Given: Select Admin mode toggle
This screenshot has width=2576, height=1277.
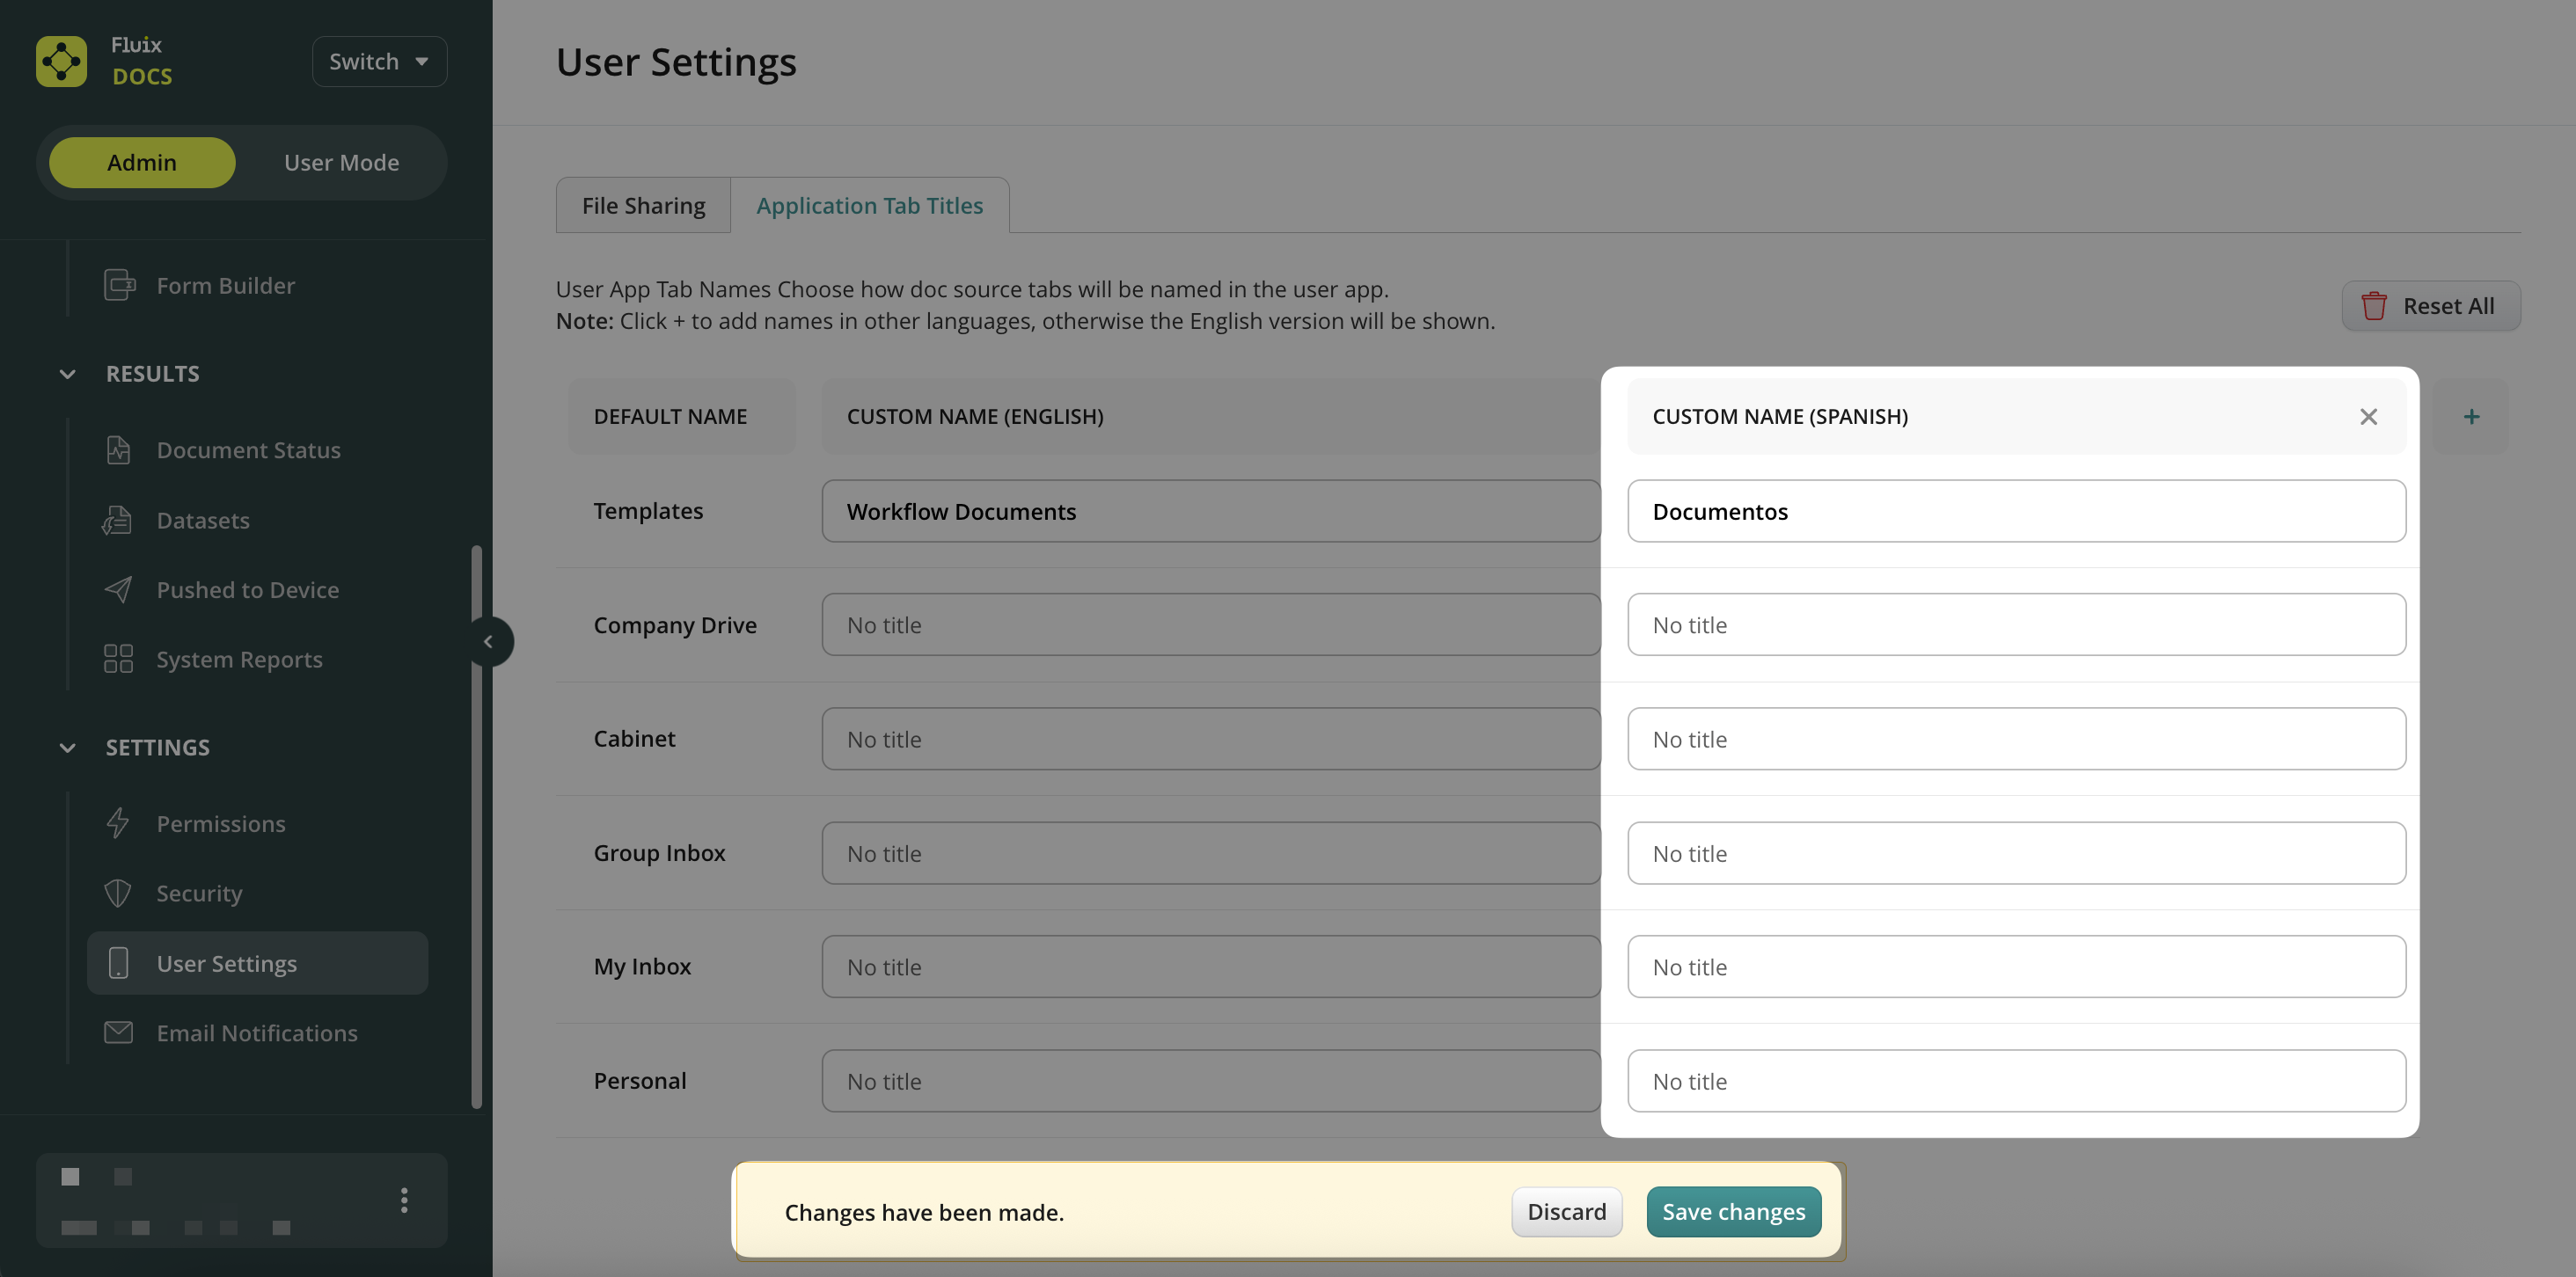Looking at the screenshot, I should [x=142, y=162].
